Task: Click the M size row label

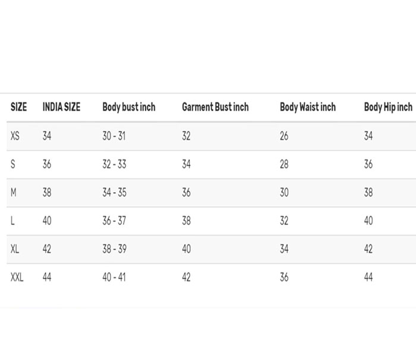Action: [14, 192]
